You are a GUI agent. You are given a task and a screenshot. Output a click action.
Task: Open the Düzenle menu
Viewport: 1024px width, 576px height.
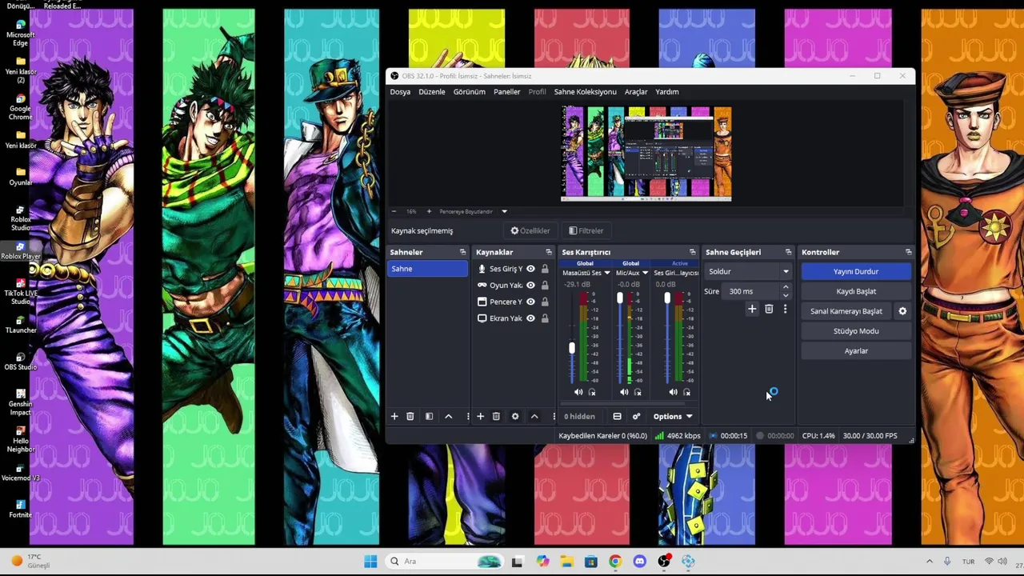tap(432, 91)
